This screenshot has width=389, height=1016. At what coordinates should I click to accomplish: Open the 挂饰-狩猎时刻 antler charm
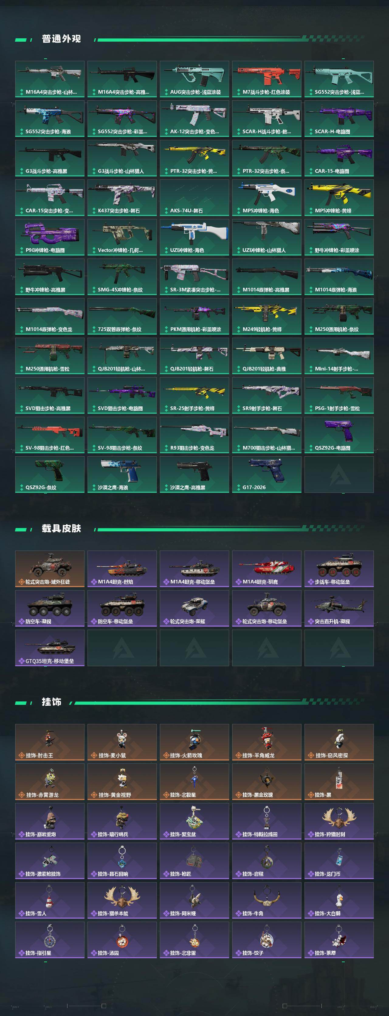pyautogui.click(x=339, y=821)
